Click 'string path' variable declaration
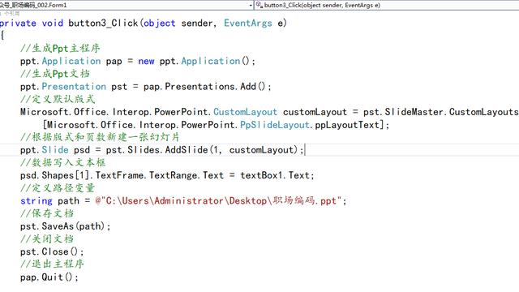519x292 pixels. pos(49,201)
